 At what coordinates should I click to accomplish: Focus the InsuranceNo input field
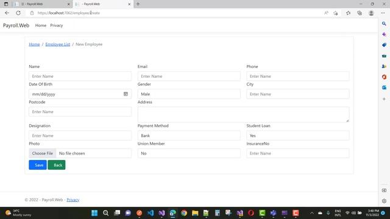(x=298, y=153)
